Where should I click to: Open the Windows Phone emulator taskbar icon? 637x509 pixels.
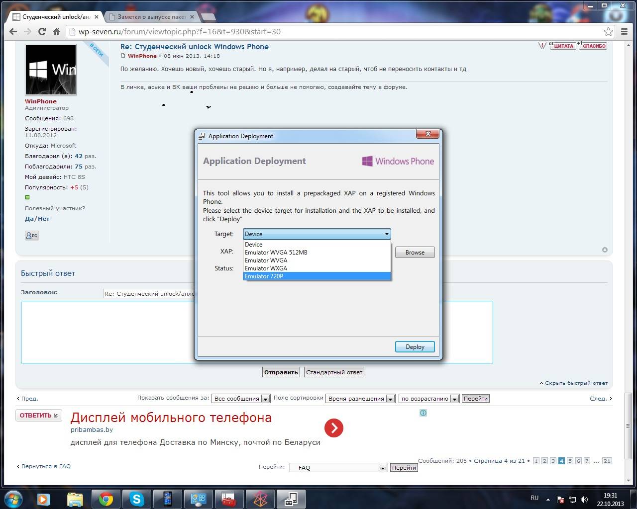click(167, 499)
